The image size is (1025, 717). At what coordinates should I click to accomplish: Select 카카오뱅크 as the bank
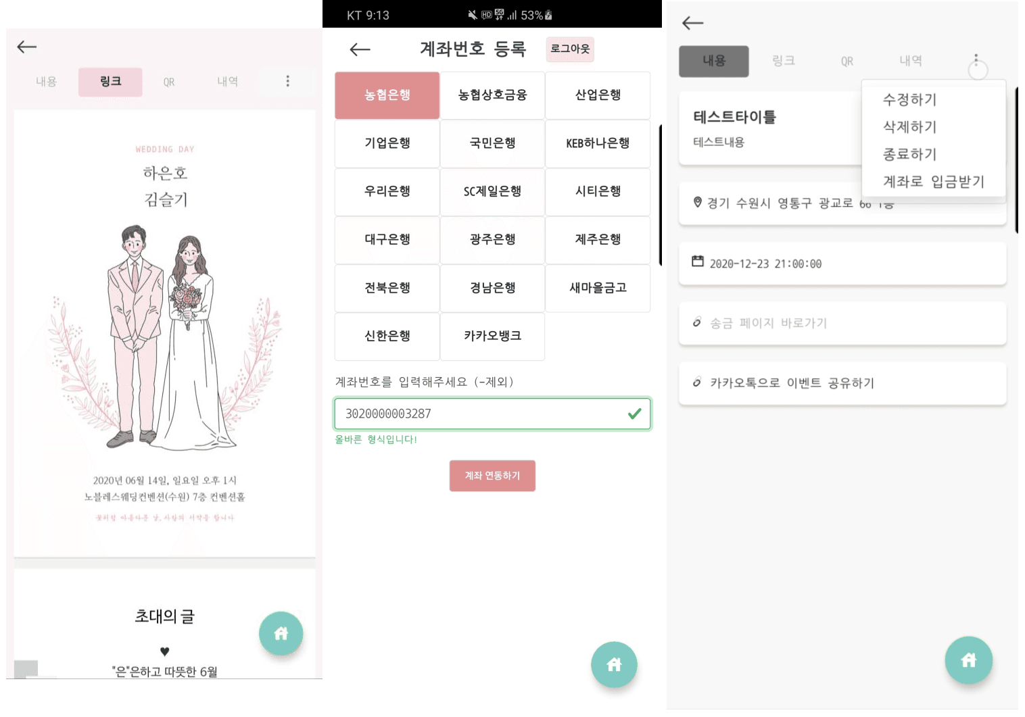[x=492, y=337]
